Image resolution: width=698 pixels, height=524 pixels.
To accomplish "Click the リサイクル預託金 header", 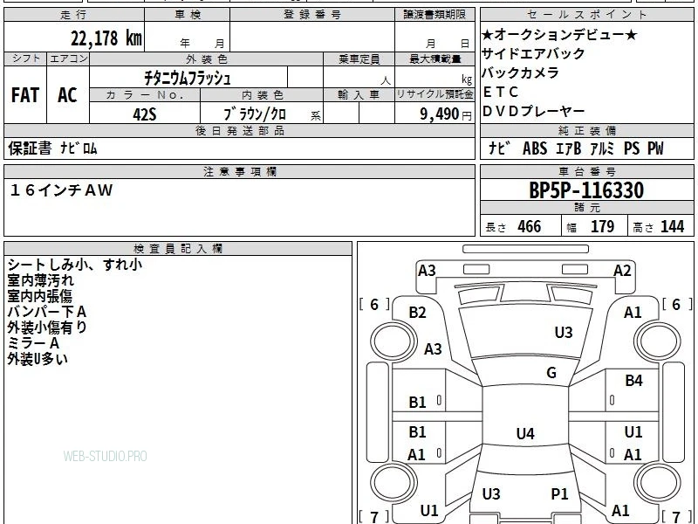I will click(x=435, y=94).
